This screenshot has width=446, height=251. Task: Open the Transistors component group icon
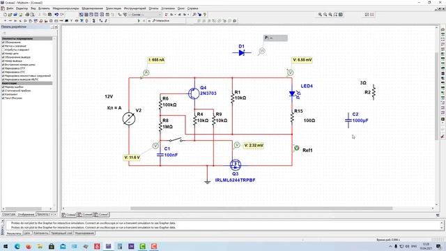pos(20,21)
